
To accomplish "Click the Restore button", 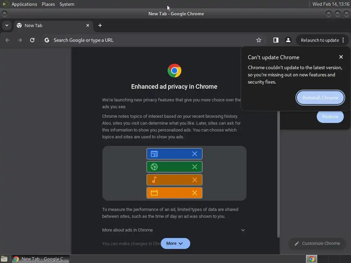I will (330, 116).
